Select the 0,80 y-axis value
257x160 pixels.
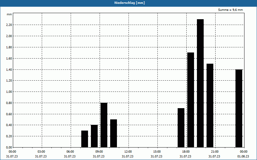point(9,103)
